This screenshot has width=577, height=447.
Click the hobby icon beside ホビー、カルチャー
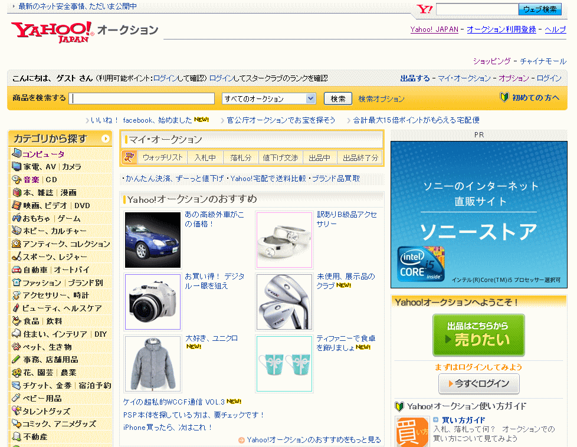(17, 231)
